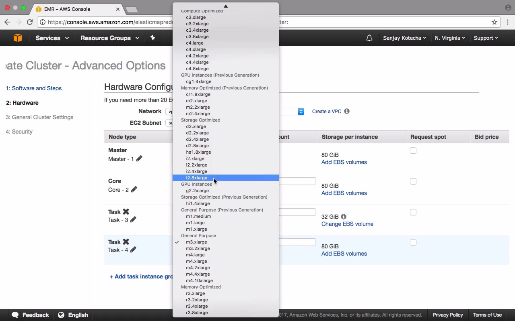This screenshot has width=515, height=321.
Task: Open the Terms of Use link
Action: (x=487, y=315)
